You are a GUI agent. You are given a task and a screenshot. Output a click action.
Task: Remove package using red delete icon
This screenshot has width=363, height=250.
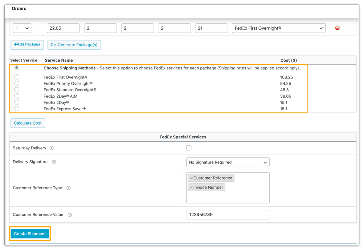(337, 28)
